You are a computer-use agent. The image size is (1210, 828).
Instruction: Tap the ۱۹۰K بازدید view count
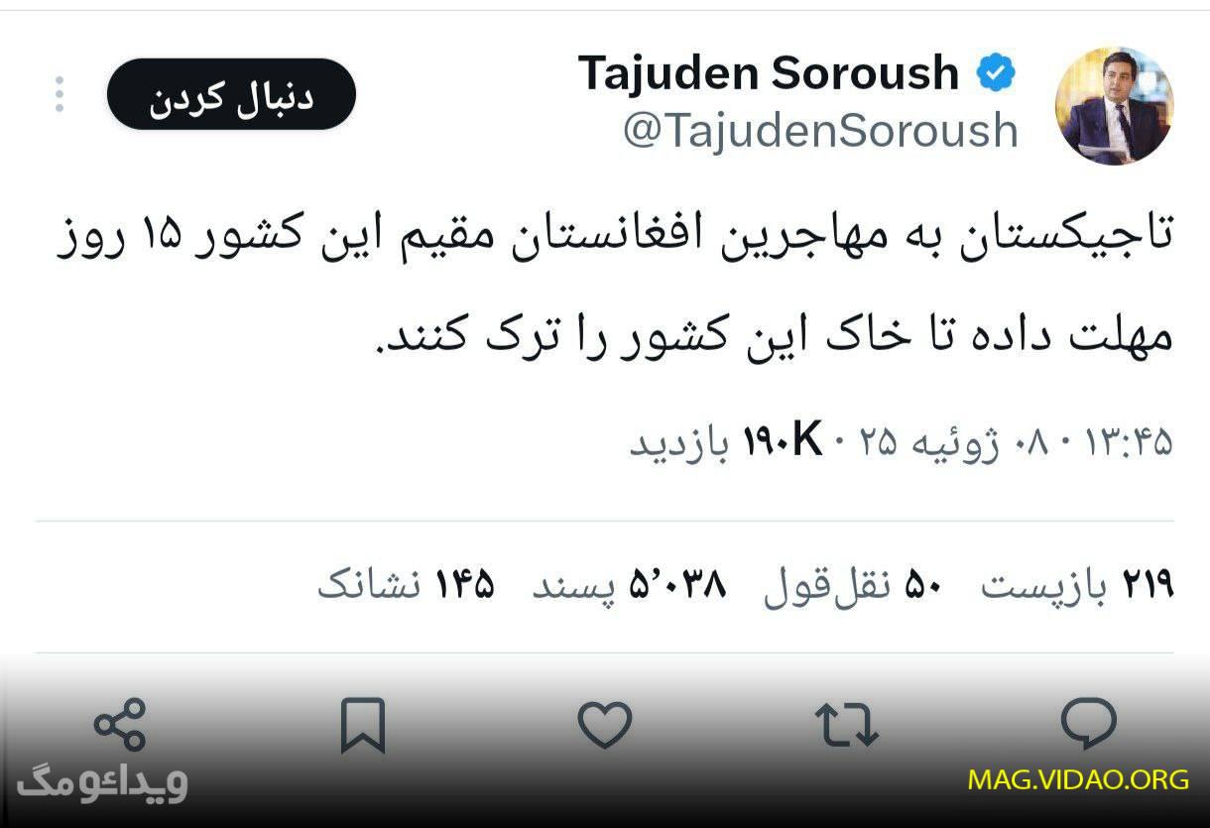[x=727, y=441]
